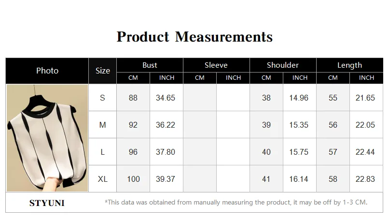The width and height of the screenshot is (389, 220).
Task: Select size L row label
Action: coord(102,152)
